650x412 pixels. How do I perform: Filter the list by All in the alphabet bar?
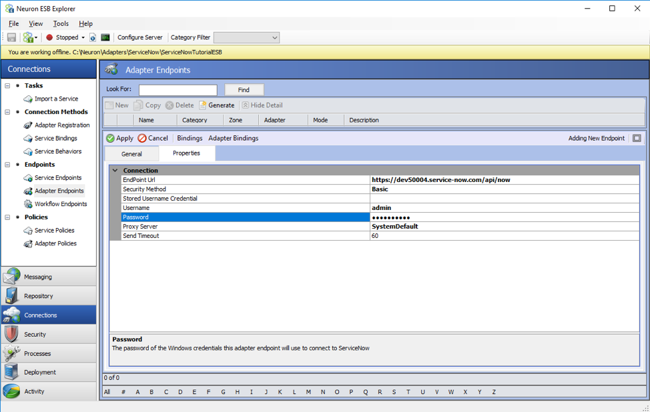[x=107, y=392]
